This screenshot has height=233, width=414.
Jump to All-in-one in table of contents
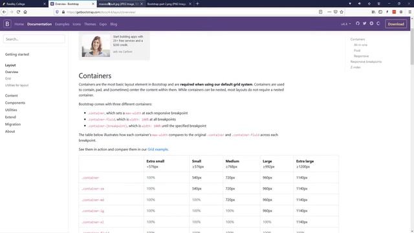click(x=360, y=45)
